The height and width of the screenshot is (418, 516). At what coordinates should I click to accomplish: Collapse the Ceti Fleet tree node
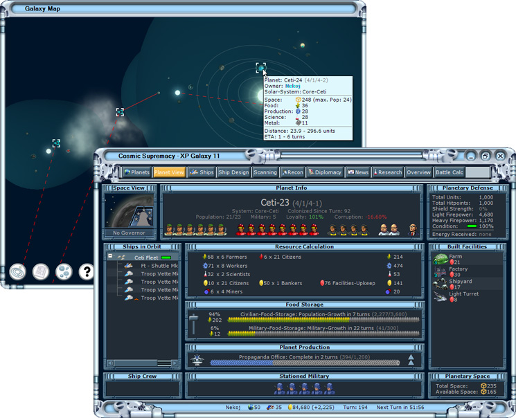110,256
